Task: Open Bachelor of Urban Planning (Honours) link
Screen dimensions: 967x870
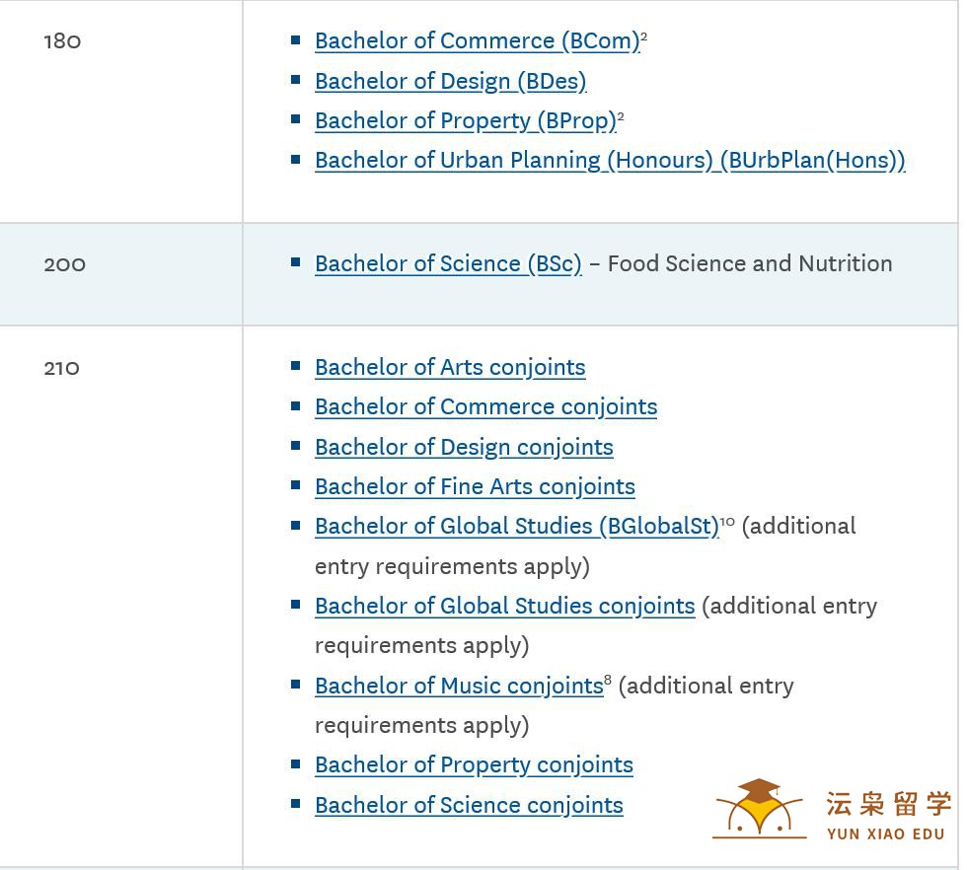Action: [610, 161]
